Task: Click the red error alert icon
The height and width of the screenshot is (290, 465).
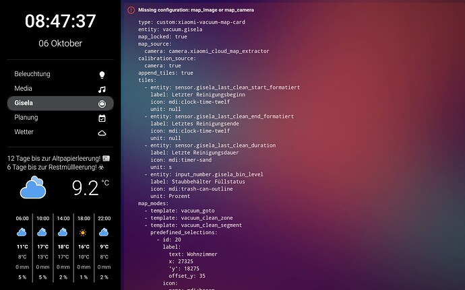Action: (x=131, y=10)
